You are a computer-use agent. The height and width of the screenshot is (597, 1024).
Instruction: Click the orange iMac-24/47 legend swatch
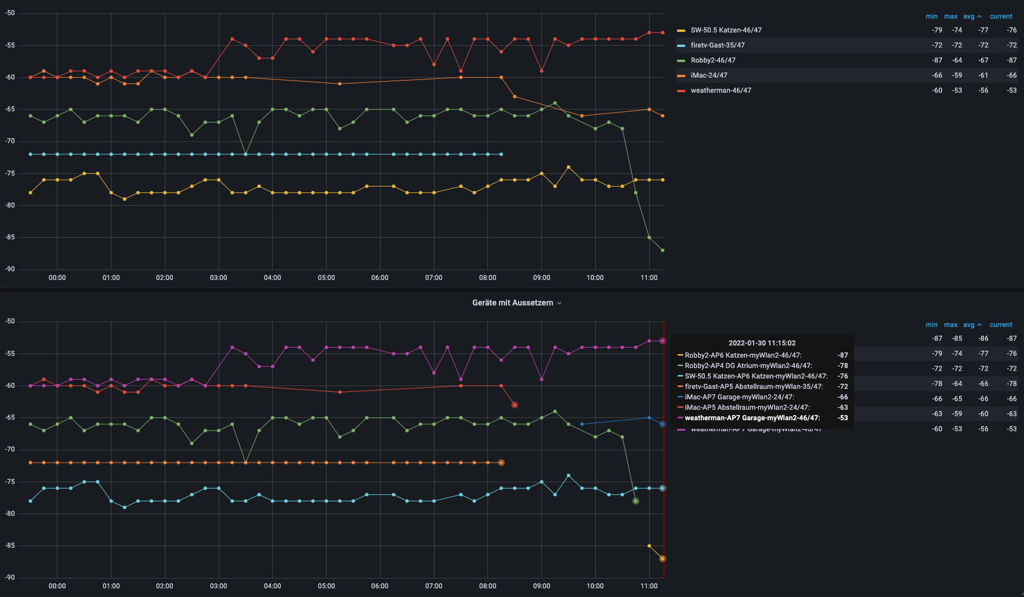[x=681, y=76]
